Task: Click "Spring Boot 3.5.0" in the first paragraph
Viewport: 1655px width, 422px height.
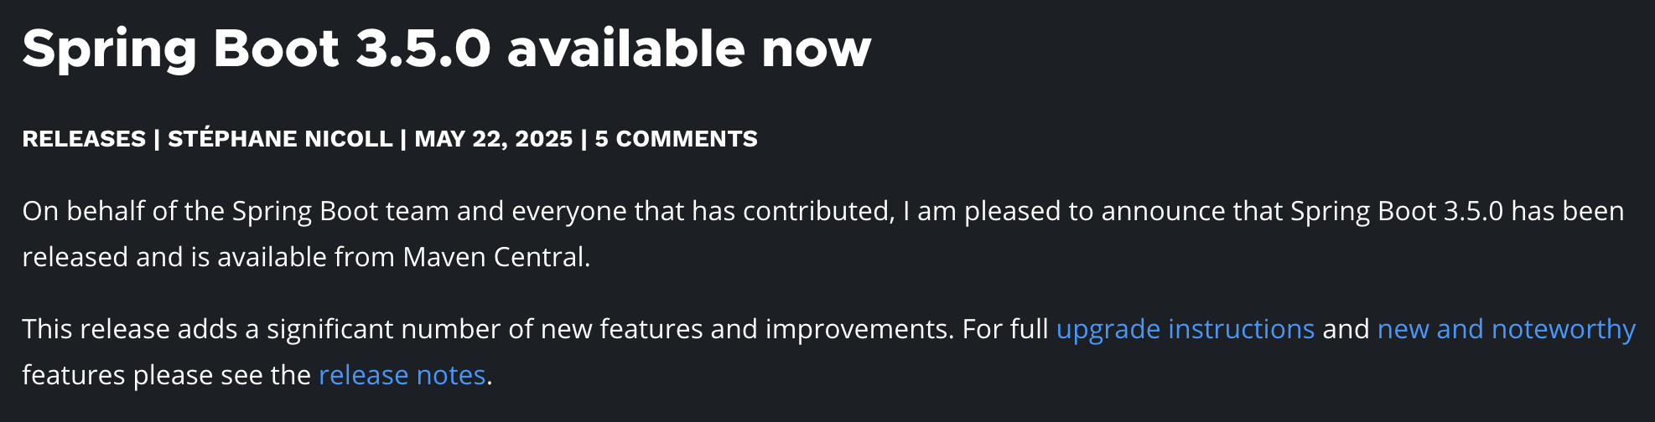Action: 1397,213
